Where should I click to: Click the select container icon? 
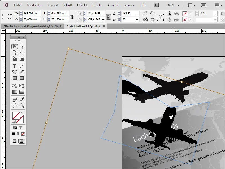[169, 14]
